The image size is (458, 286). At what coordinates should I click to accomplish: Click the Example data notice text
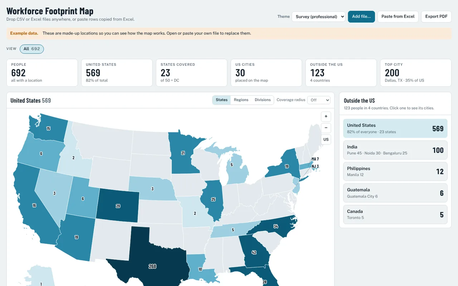(x=131, y=33)
